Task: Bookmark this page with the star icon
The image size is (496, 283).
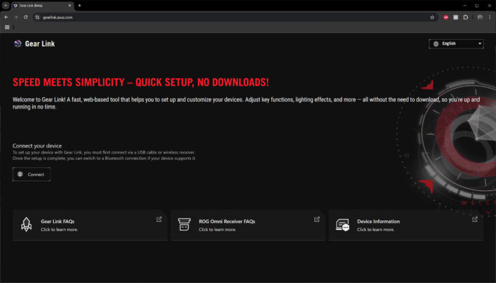Action: [x=432, y=17]
